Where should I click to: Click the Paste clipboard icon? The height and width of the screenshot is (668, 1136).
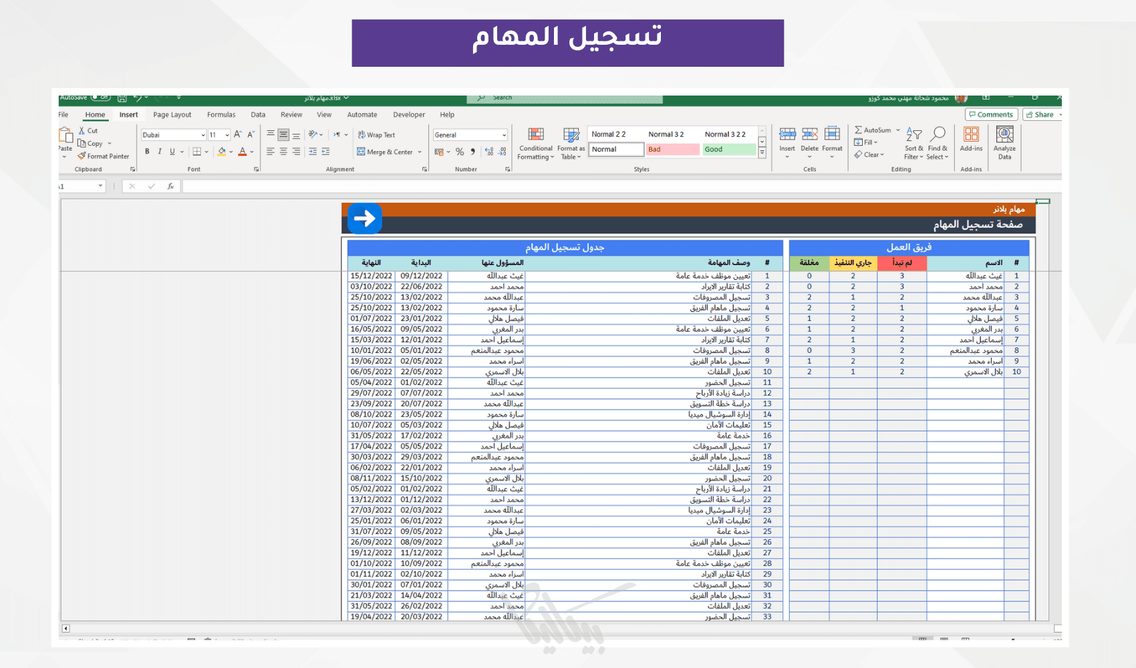[65, 136]
